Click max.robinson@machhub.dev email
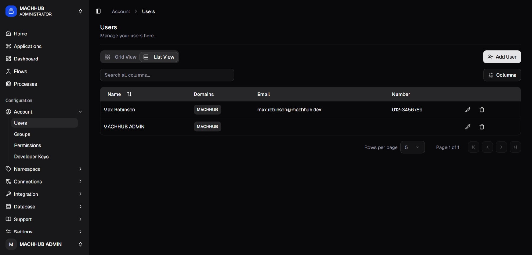 289,110
